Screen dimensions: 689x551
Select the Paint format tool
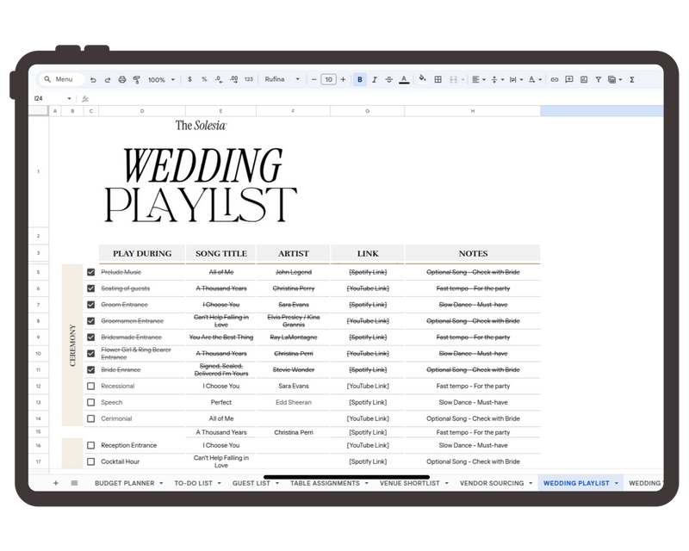(136, 79)
